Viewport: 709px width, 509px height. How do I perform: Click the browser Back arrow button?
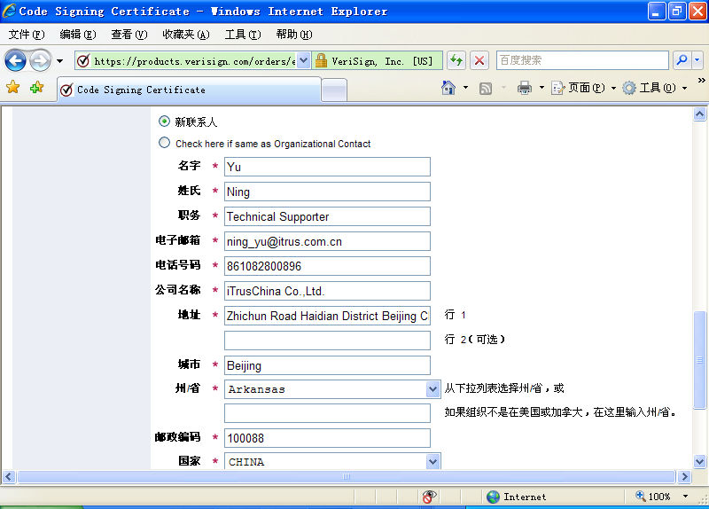(15, 60)
